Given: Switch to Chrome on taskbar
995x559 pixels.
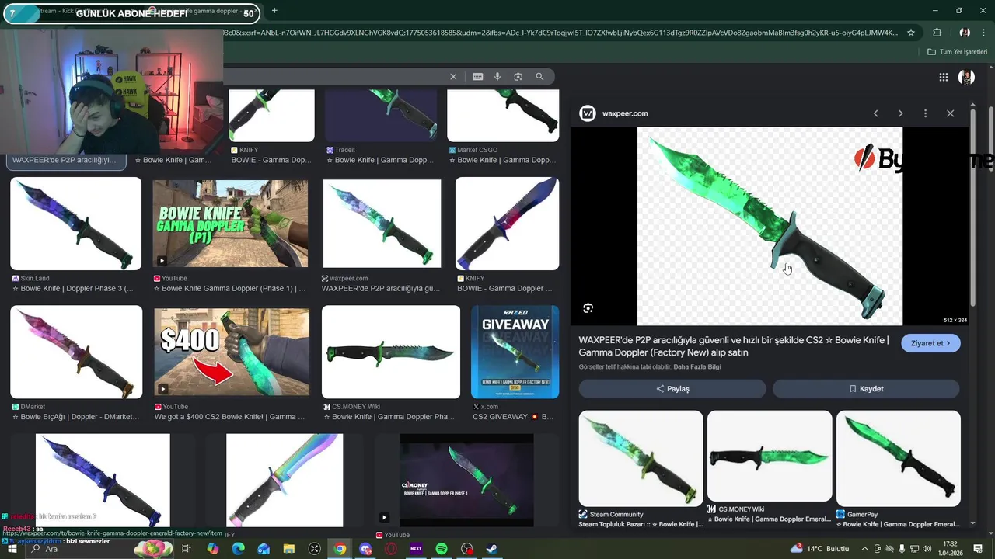Looking at the screenshot, I should pos(340,549).
